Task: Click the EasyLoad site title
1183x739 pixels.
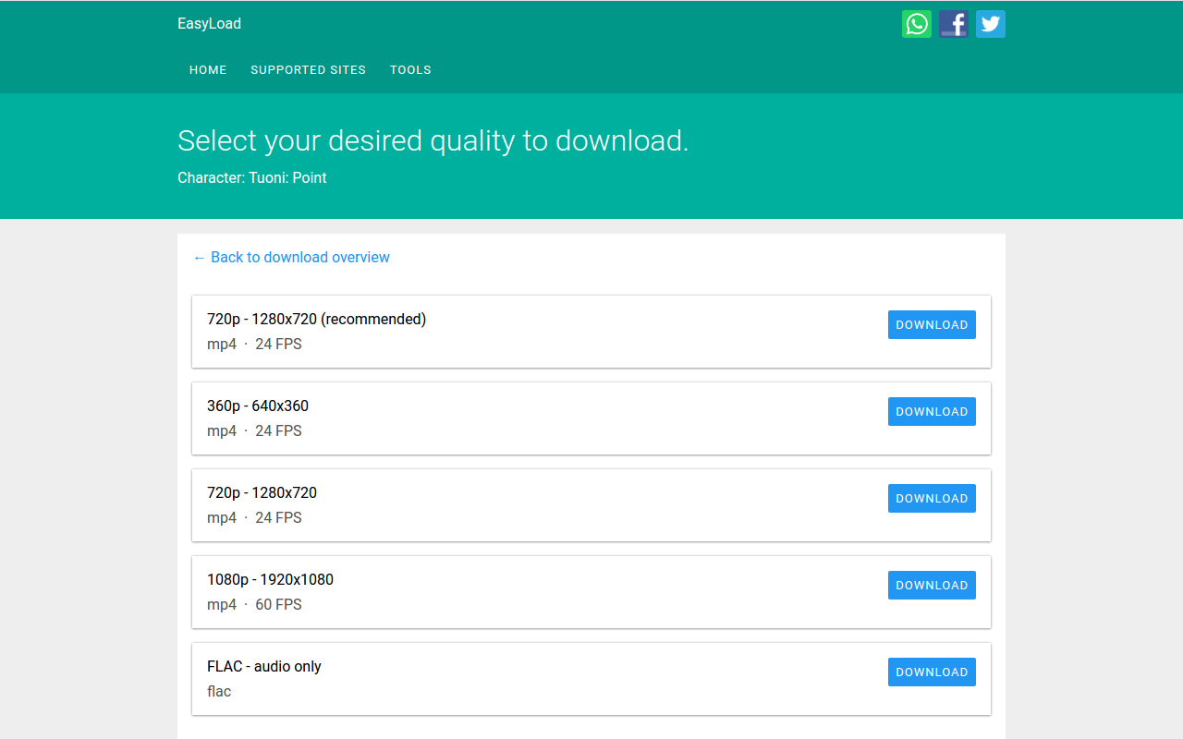Action: (209, 24)
